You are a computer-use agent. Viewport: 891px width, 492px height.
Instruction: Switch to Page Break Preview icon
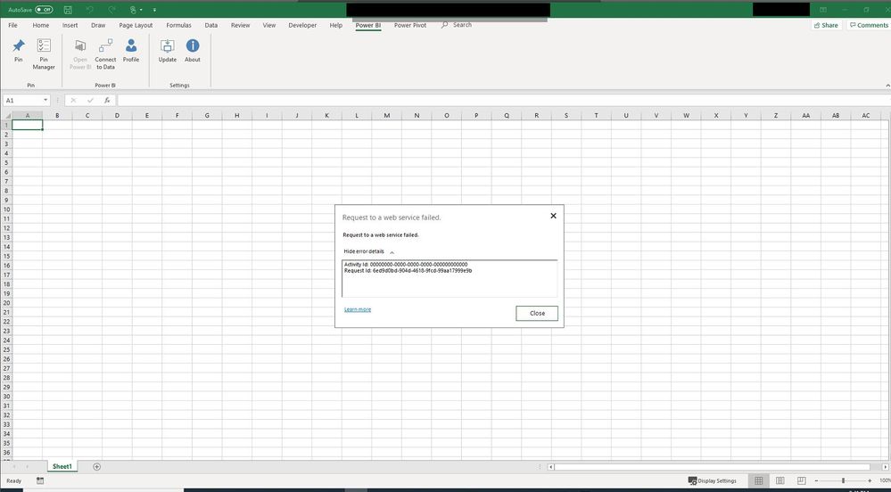click(801, 480)
